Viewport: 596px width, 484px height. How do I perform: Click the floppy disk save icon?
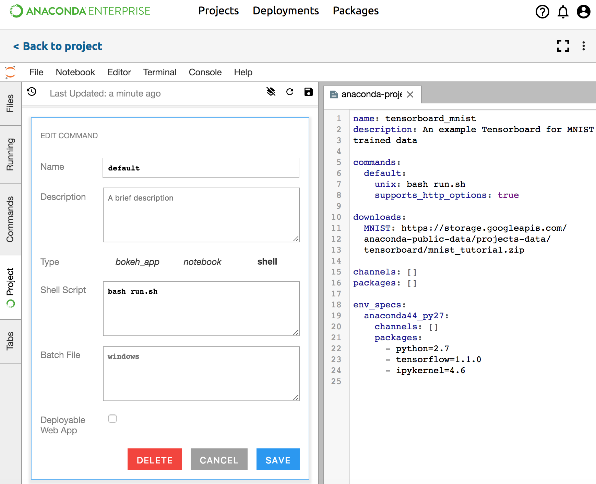click(x=308, y=92)
